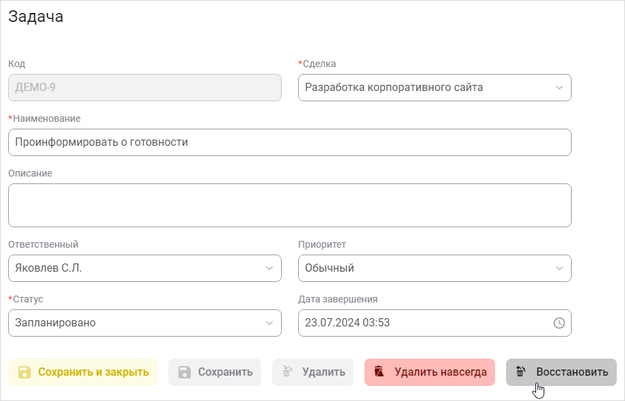Click the save icon on Сохранить и закрыть
The image size is (625, 401).
[x=25, y=372]
